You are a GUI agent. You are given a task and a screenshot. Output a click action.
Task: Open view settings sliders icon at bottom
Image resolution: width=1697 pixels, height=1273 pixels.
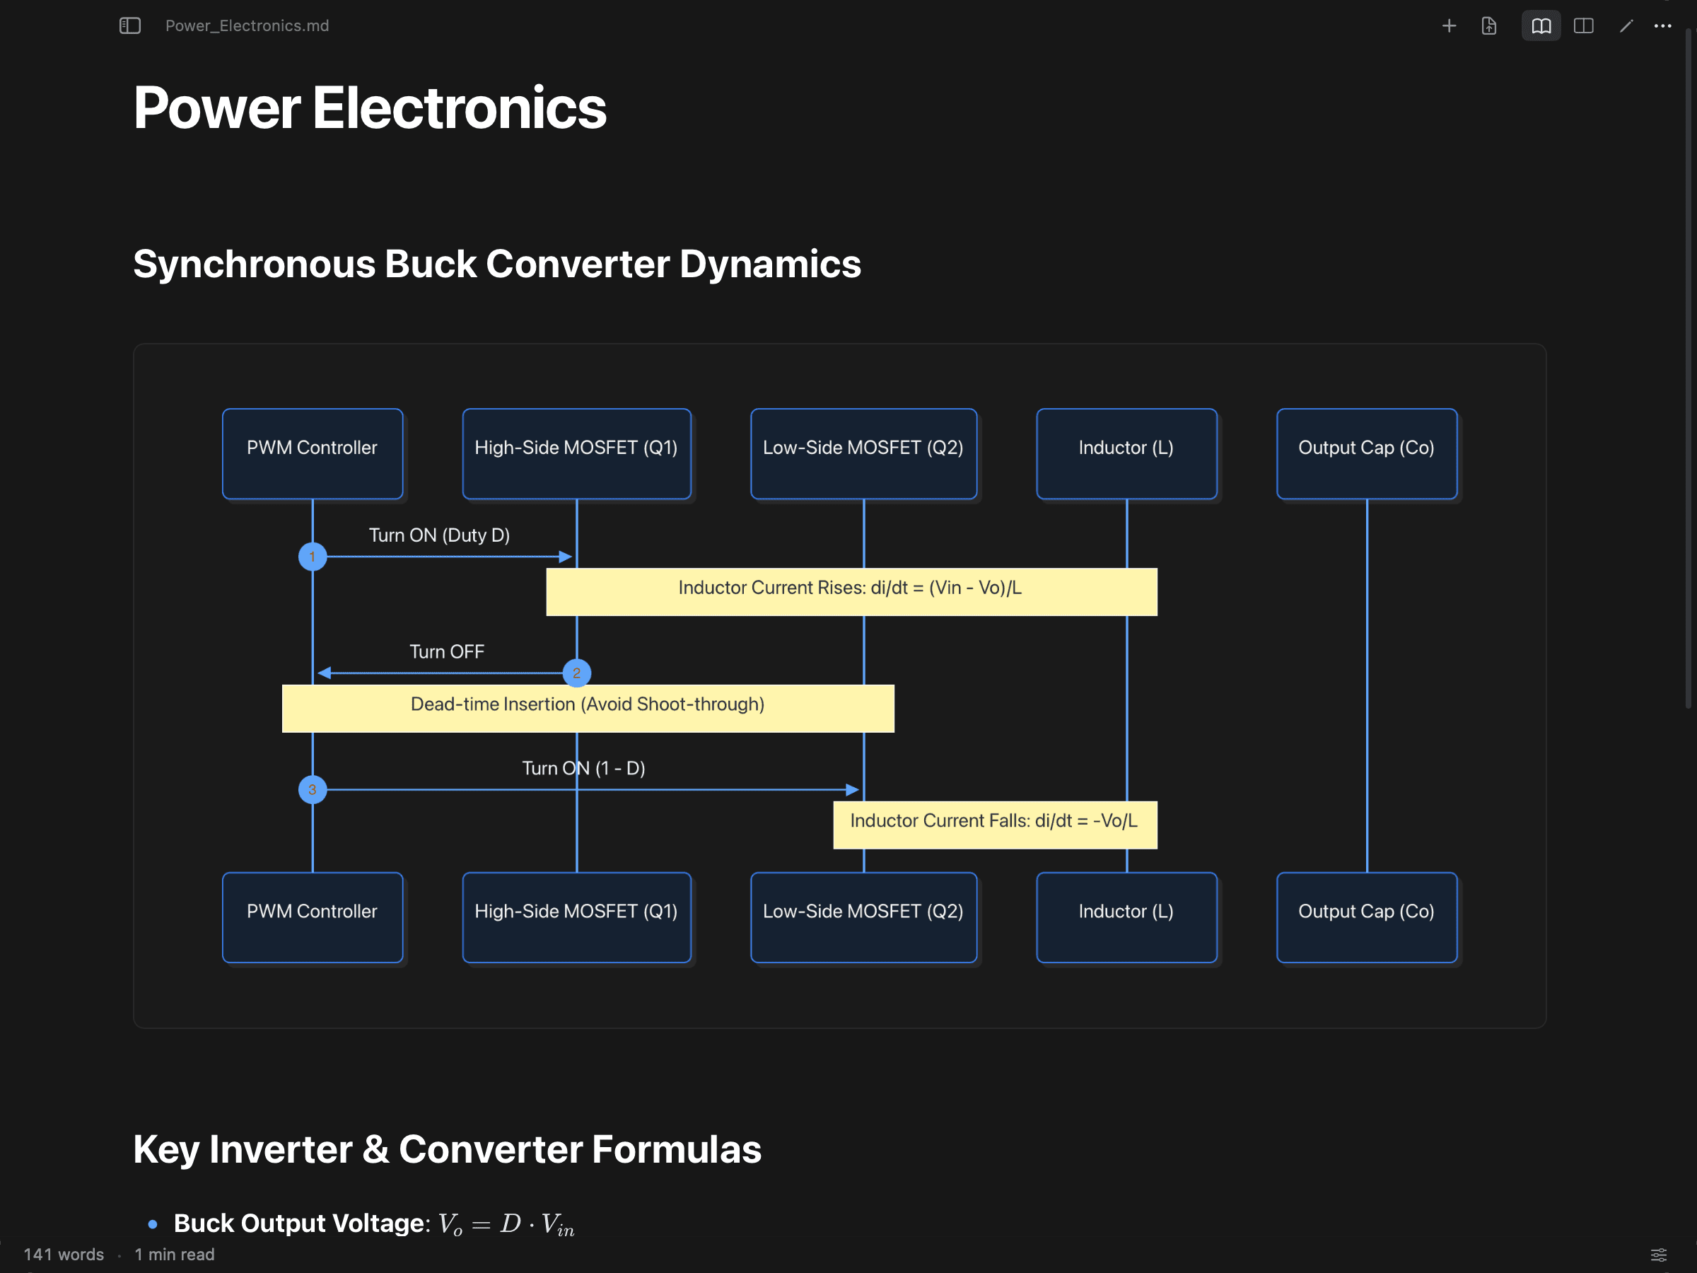tap(1659, 1255)
